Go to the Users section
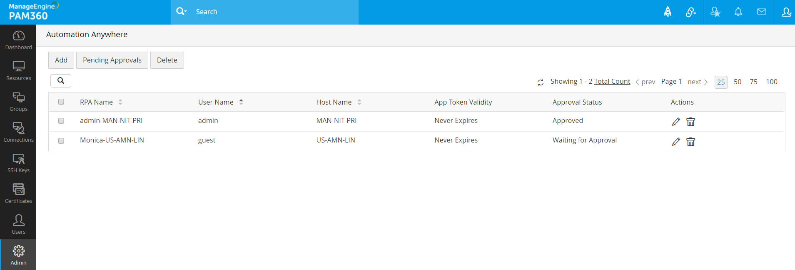Image resolution: width=795 pixels, height=270 pixels. pos(18,225)
